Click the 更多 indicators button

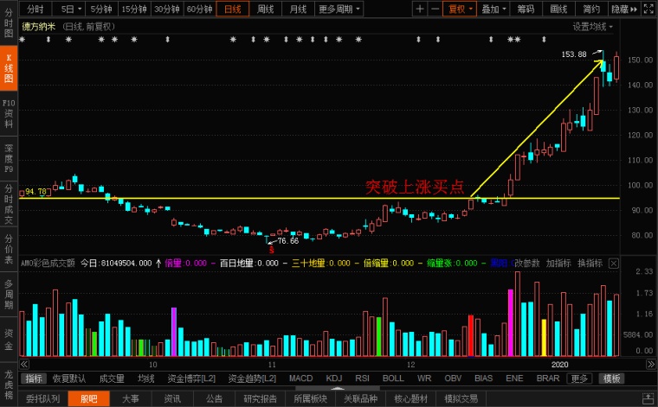click(580, 378)
